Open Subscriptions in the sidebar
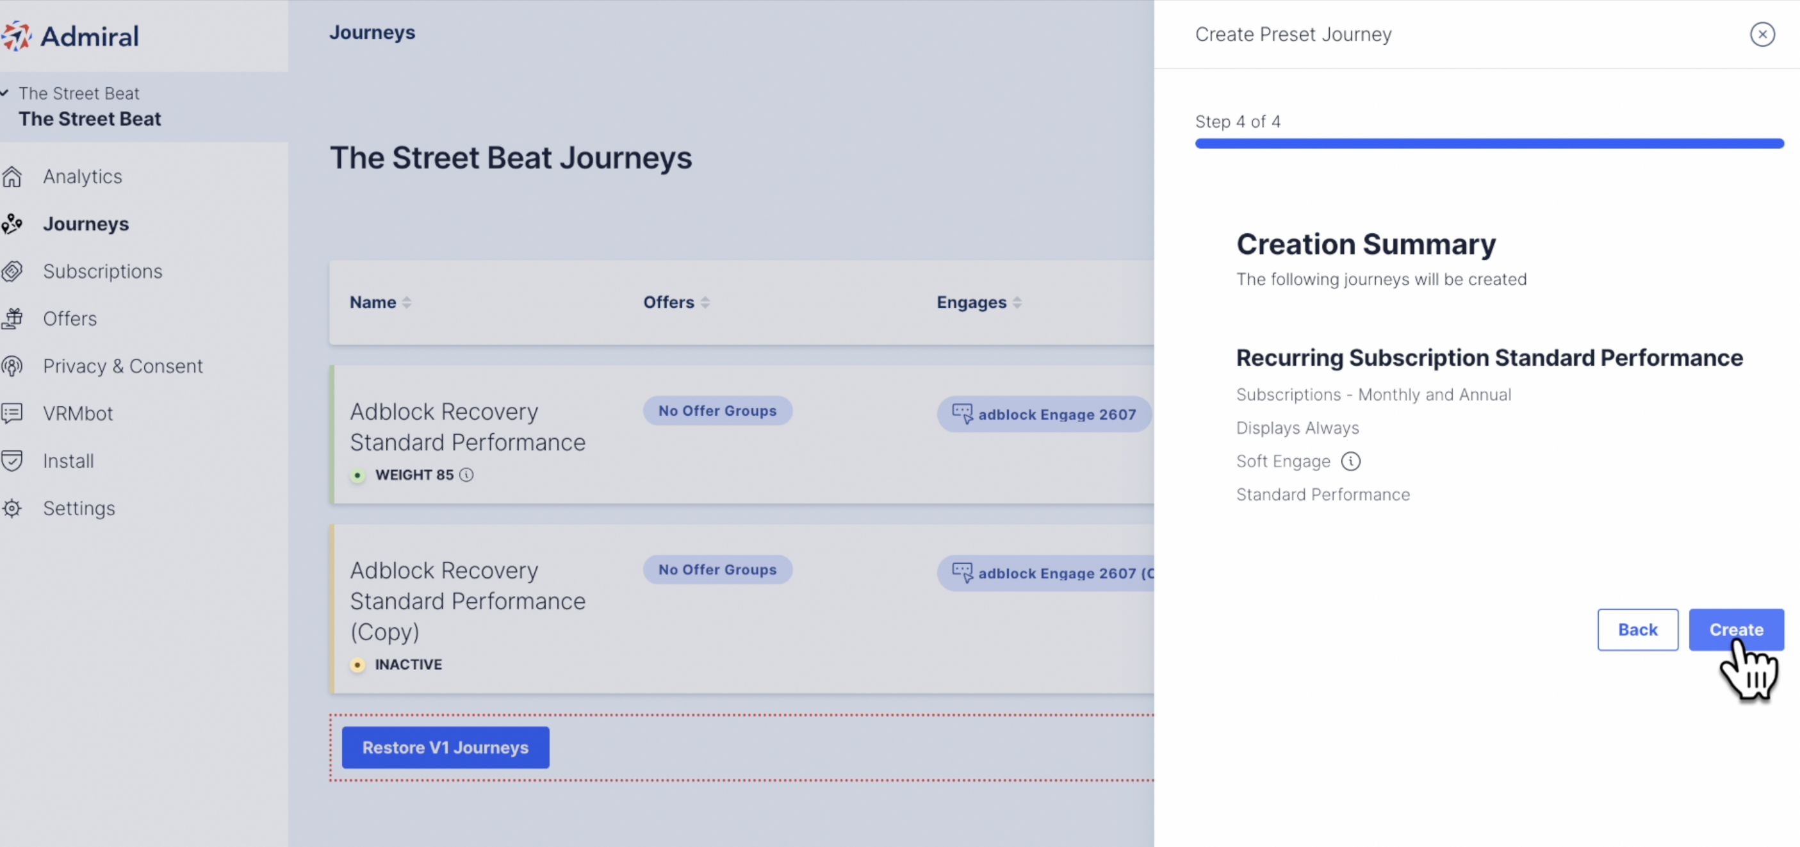 click(102, 271)
